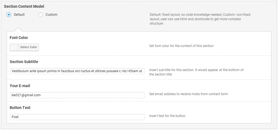
Task: Click the "Insert sub-title" help description
Action: [196, 72]
